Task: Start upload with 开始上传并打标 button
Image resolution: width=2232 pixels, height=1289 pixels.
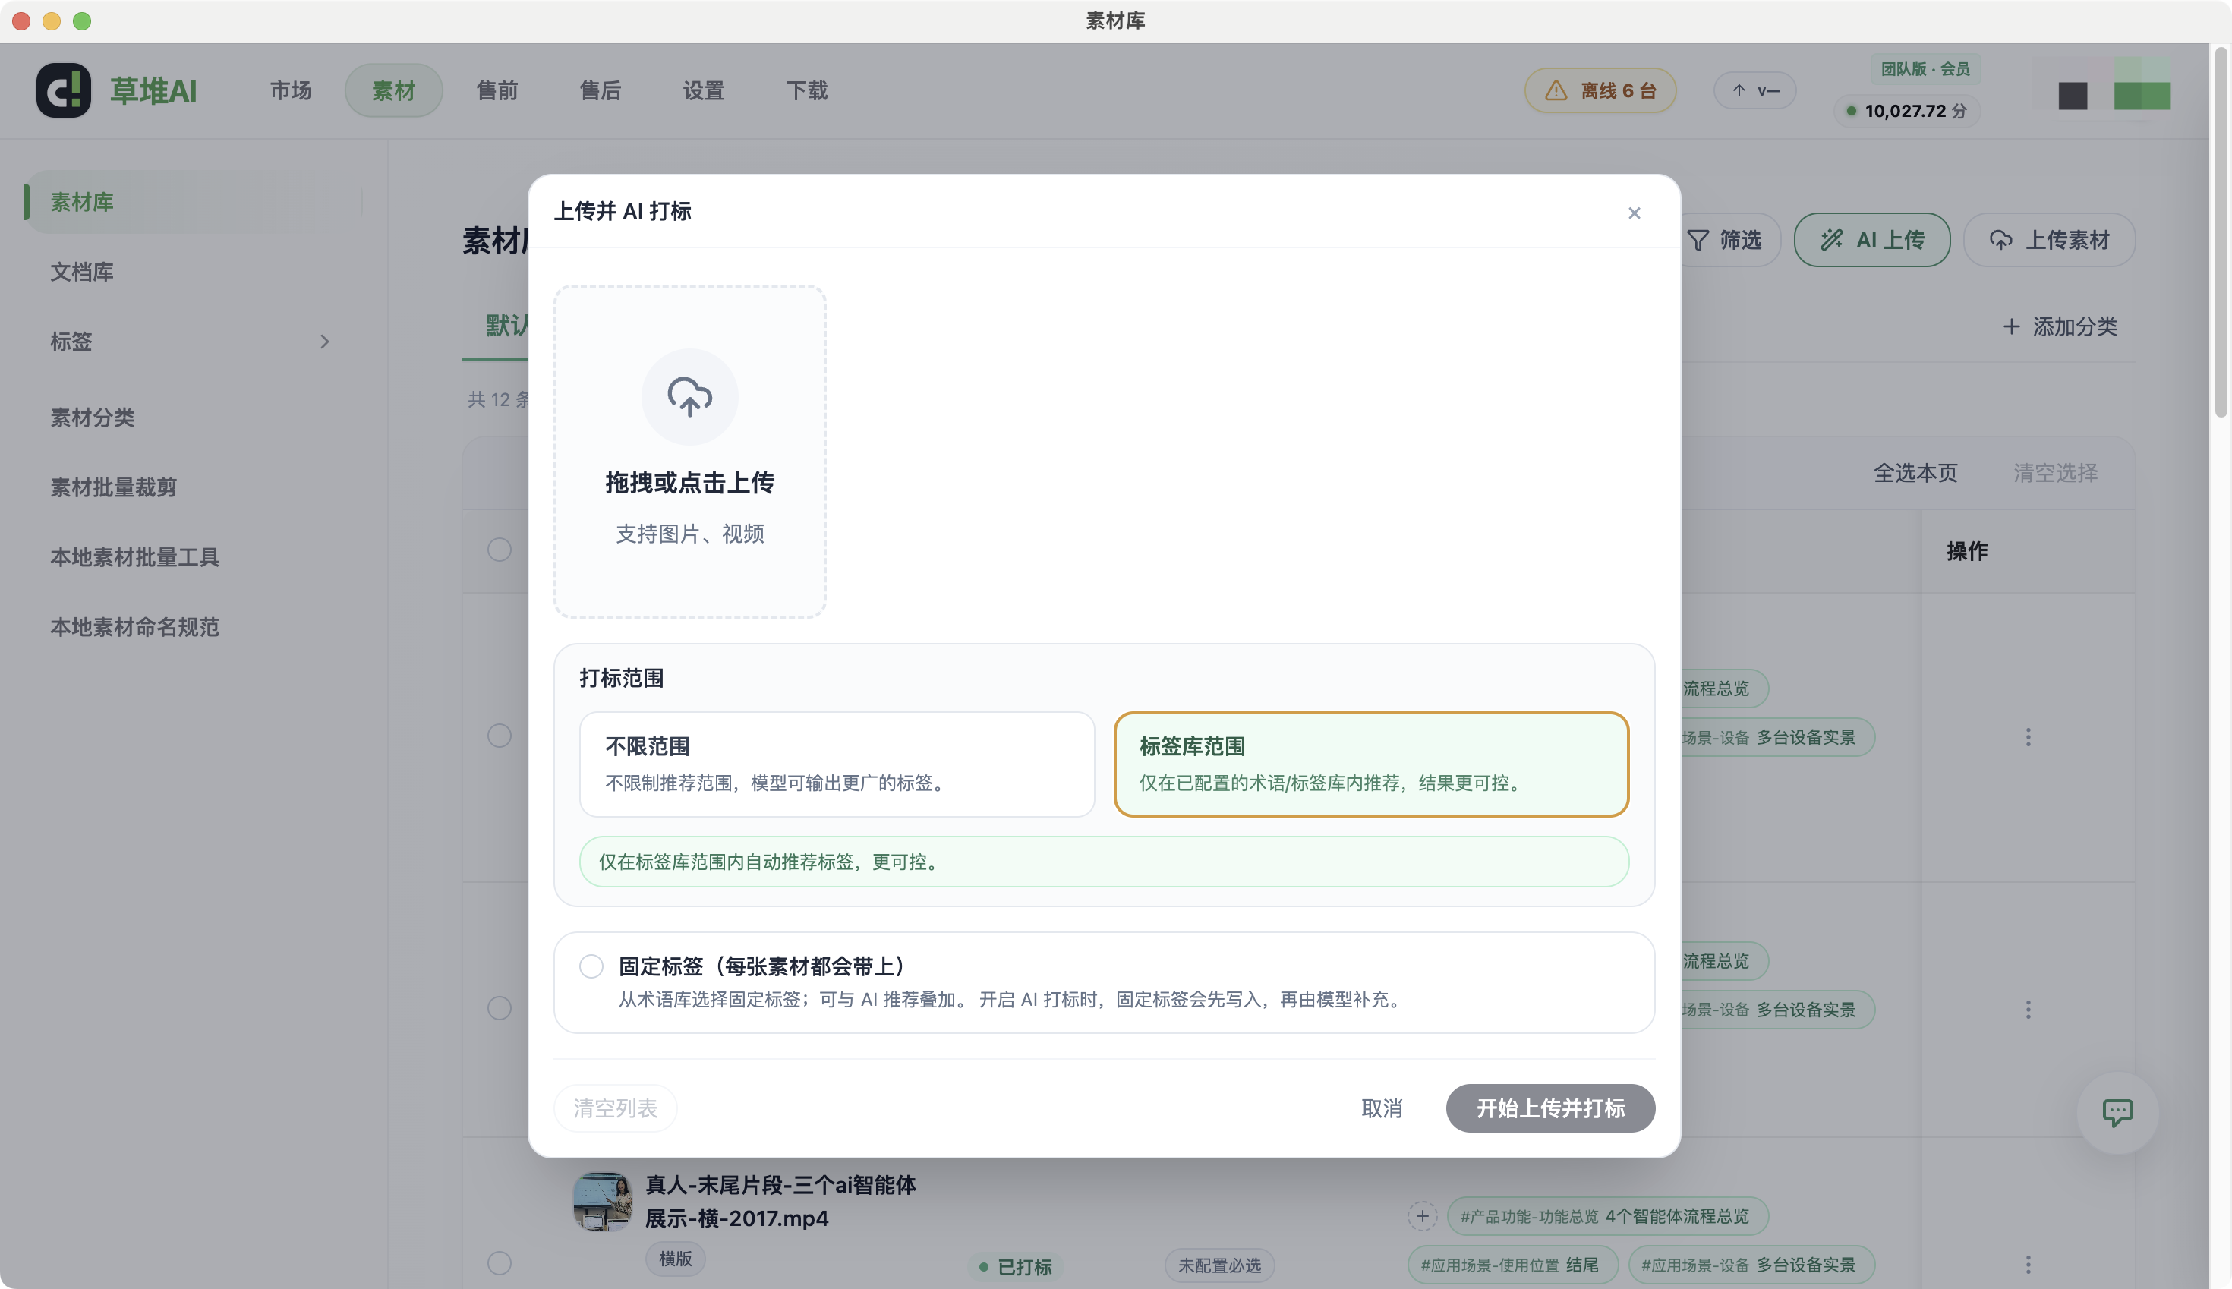Action: [1550, 1108]
